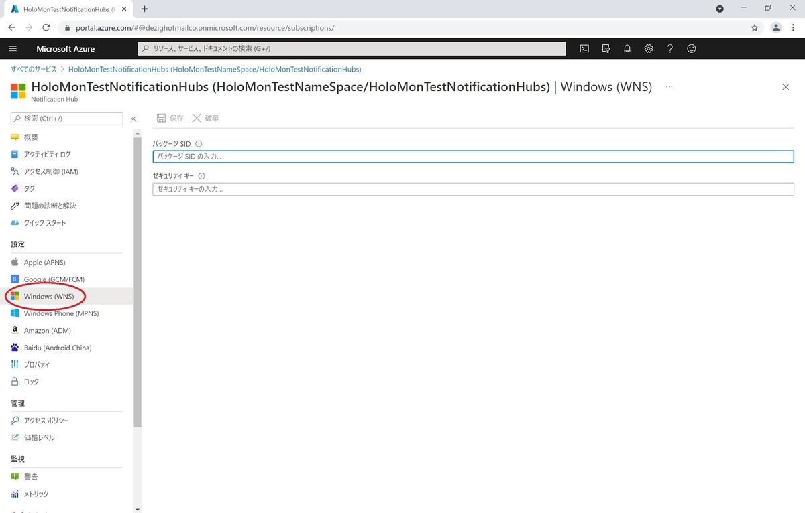This screenshot has height=513, width=805.
Task: Open the Directory and subscription filter icon
Action: 606,48
